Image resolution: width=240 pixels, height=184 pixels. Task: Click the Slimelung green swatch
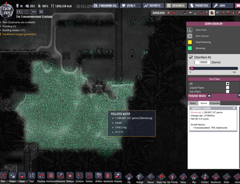[190, 48]
